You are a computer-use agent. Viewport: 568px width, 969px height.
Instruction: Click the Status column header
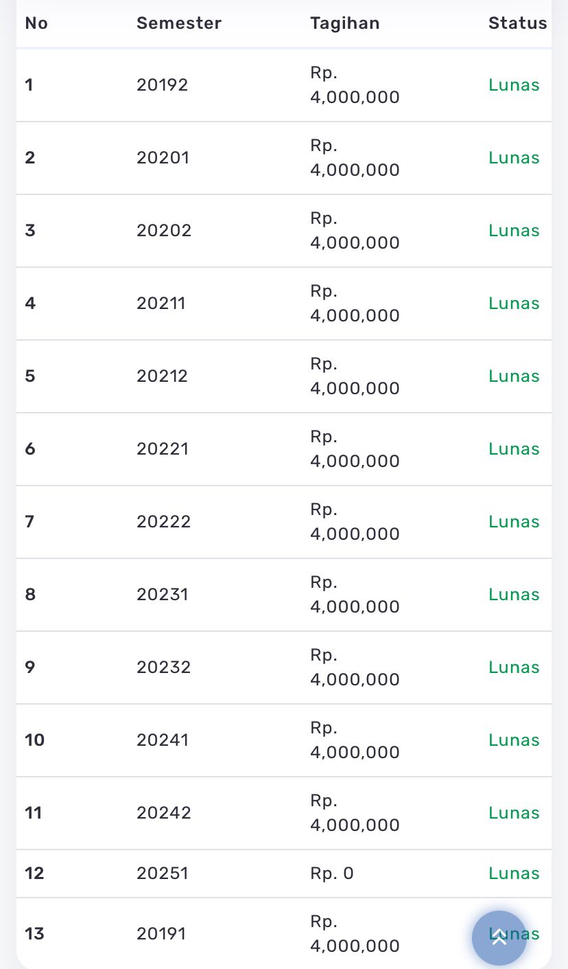(517, 23)
